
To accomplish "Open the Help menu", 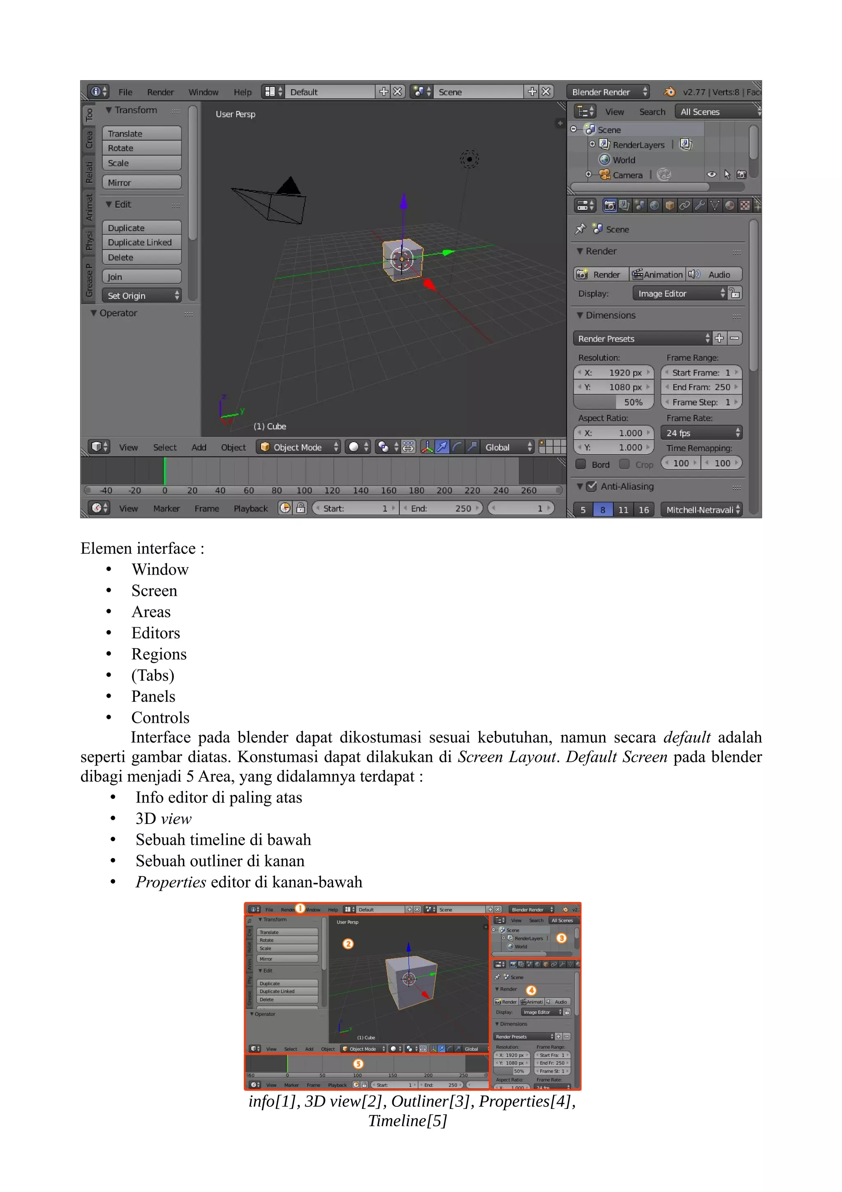I will click(x=242, y=92).
